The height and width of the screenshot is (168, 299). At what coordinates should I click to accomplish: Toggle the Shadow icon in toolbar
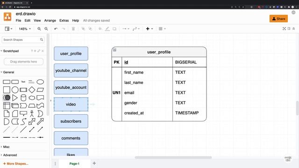tap(114, 29)
